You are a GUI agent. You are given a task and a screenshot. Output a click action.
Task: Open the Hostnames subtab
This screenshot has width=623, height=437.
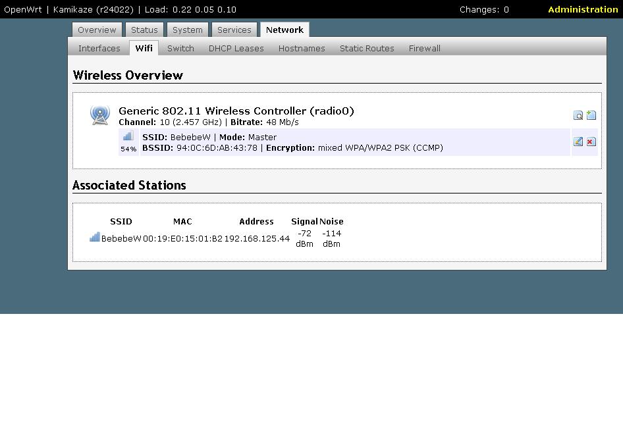pos(302,49)
